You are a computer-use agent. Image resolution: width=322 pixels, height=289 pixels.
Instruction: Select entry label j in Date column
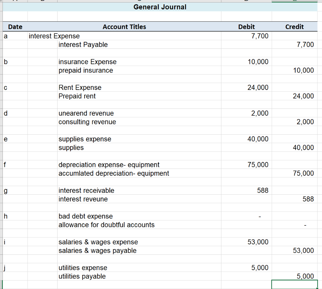(15, 268)
